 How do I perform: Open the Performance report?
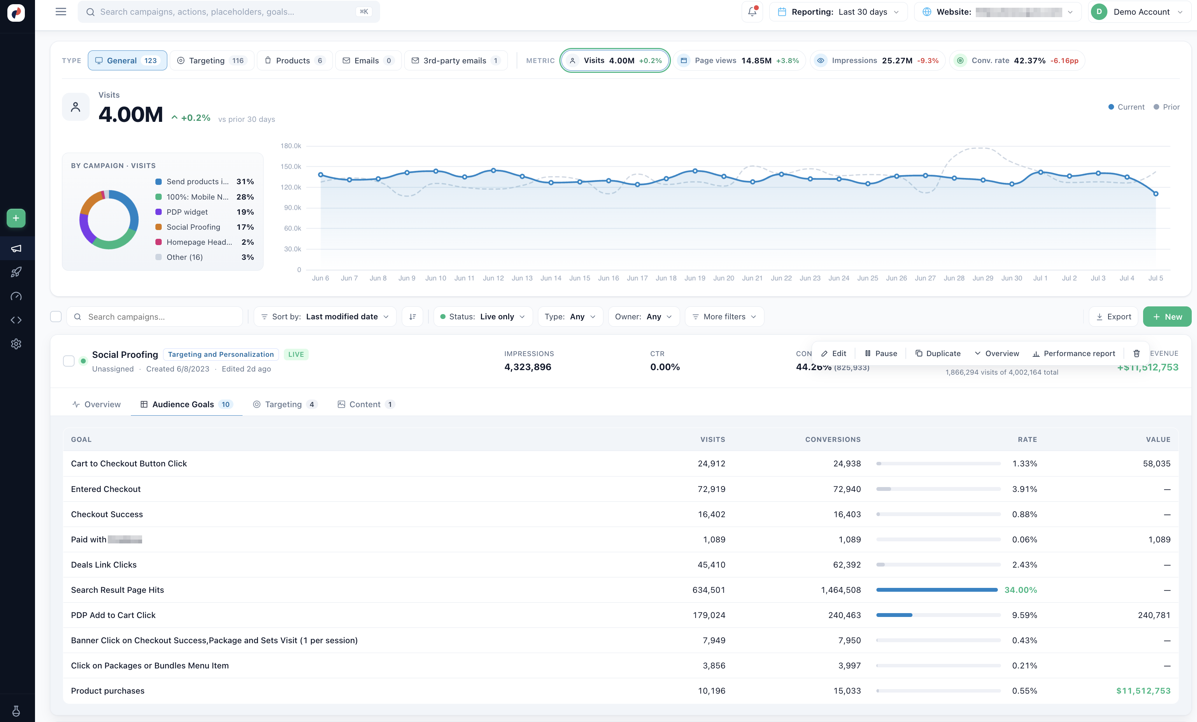(1073, 353)
